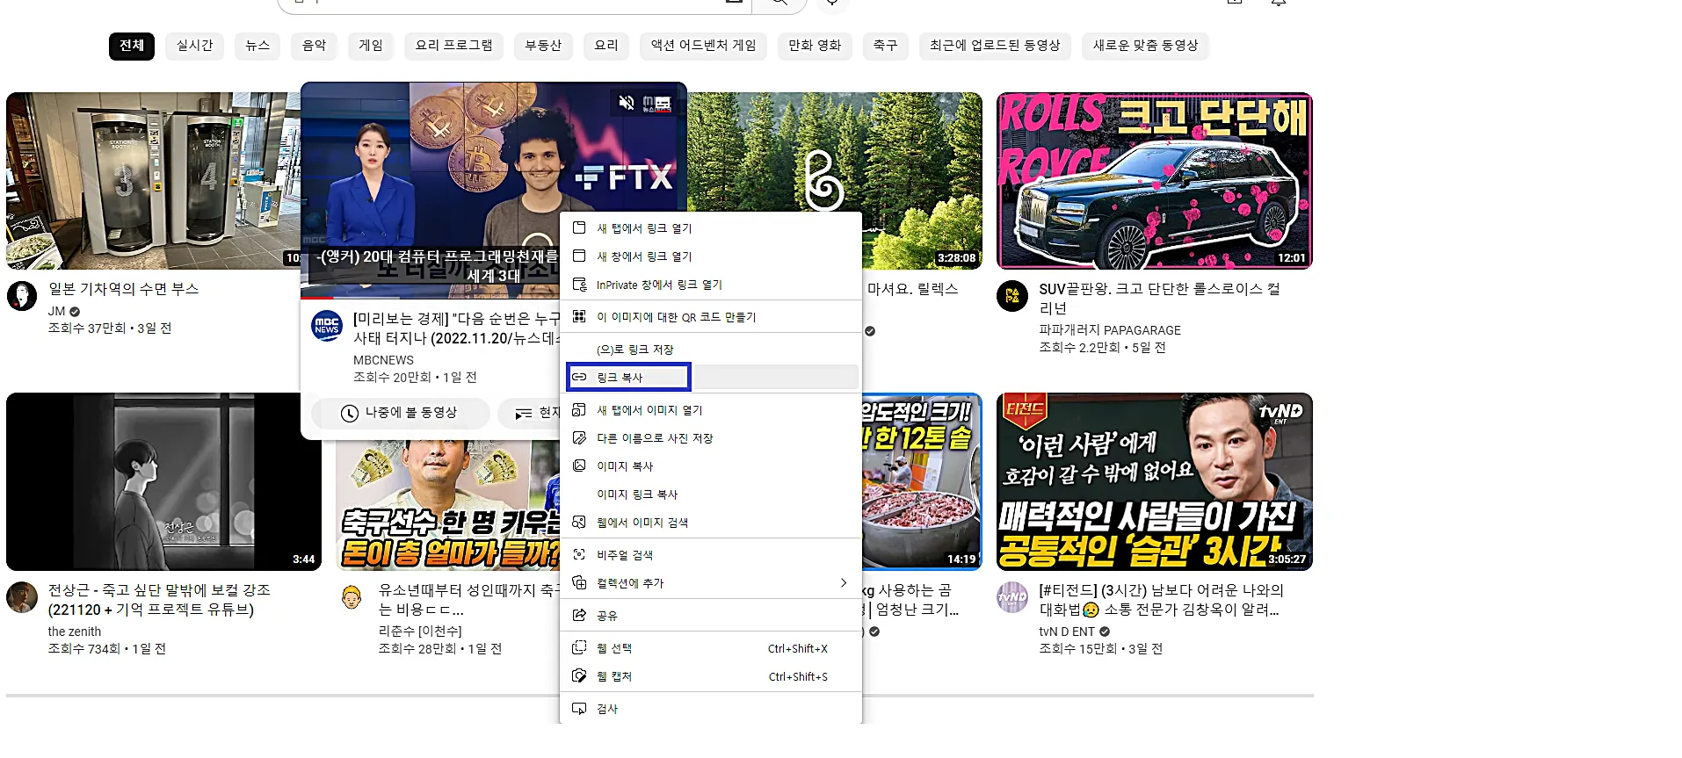
Task: Select 검사 menu entry
Action: pos(710,709)
